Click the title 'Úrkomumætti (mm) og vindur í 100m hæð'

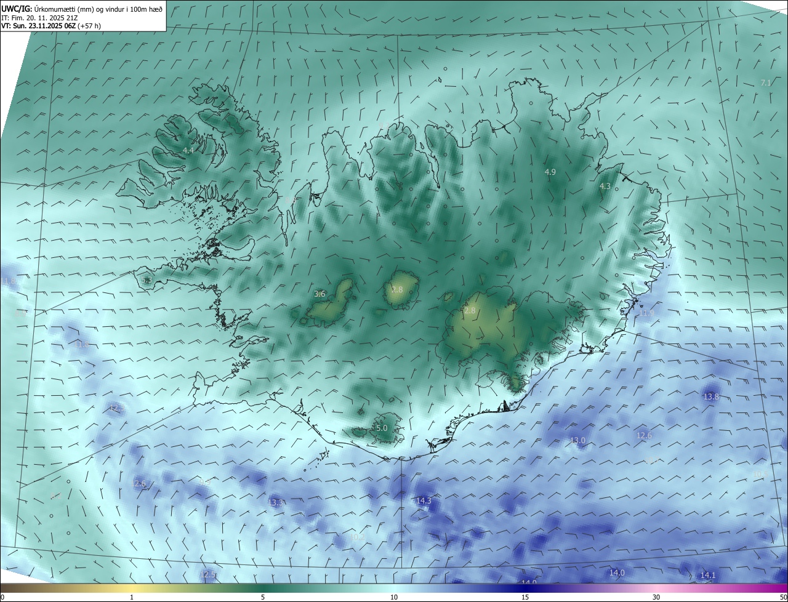click(98, 9)
